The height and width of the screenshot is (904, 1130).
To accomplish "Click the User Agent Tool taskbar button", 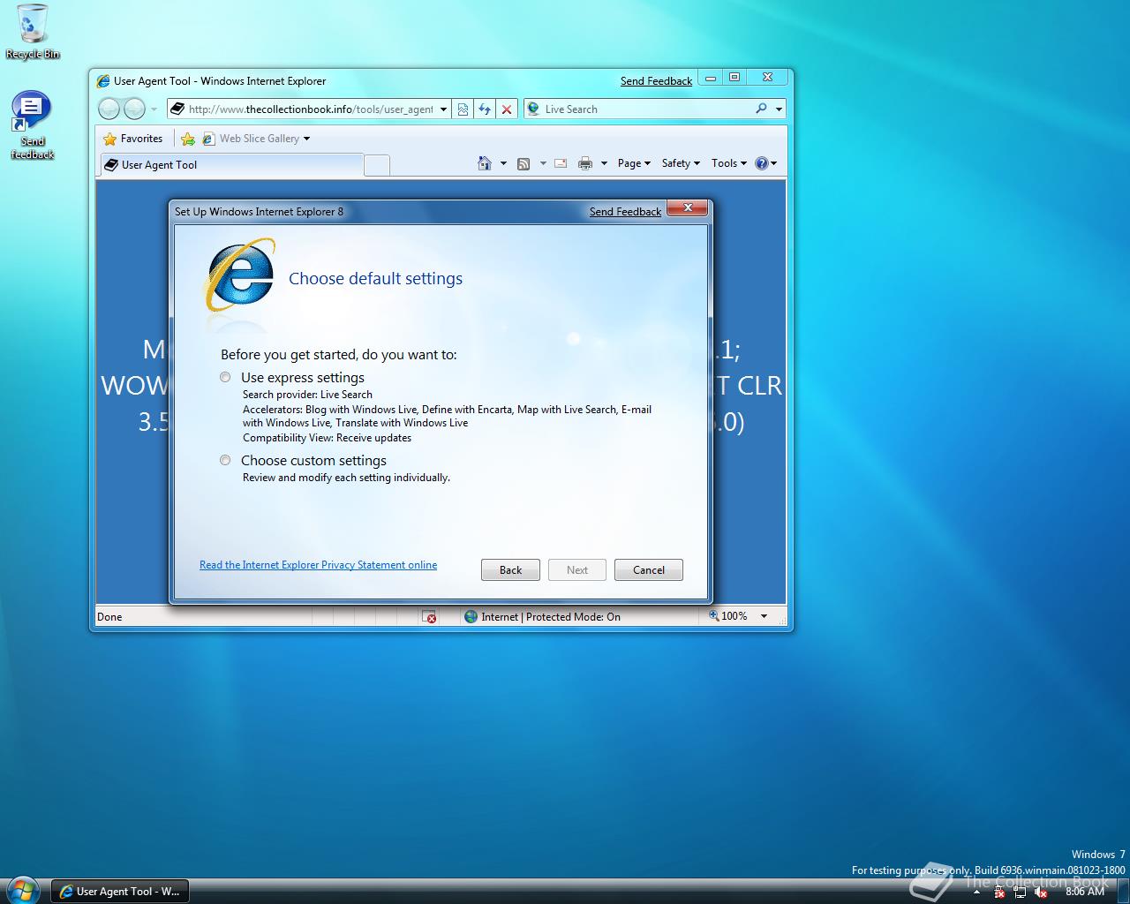I will tap(119, 892).
